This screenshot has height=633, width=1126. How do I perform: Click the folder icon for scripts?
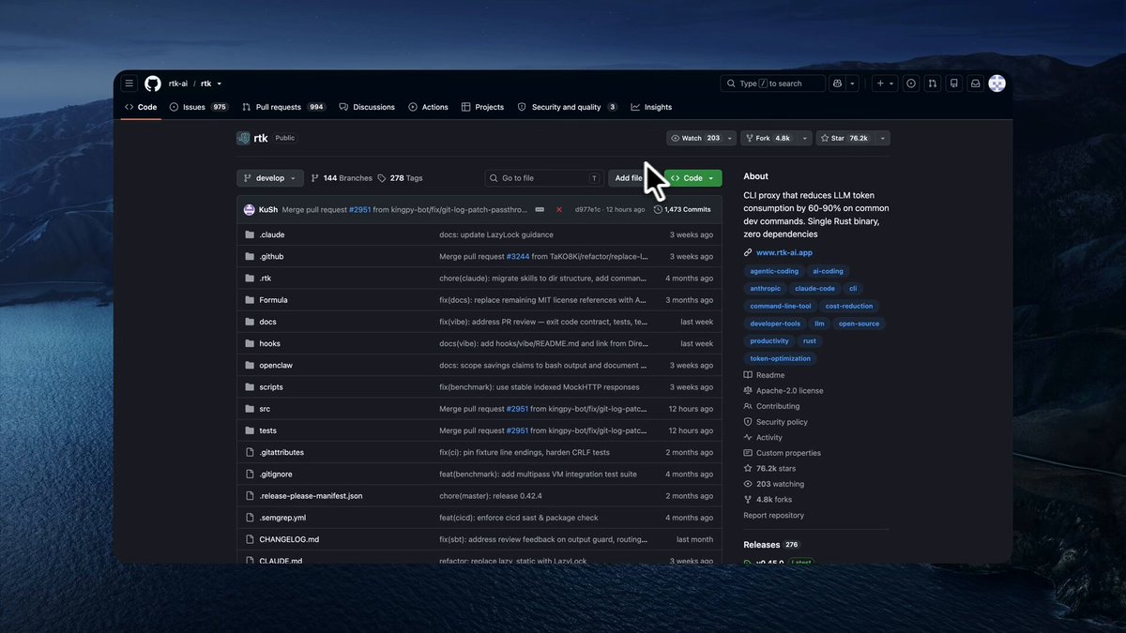coord(250,387)
